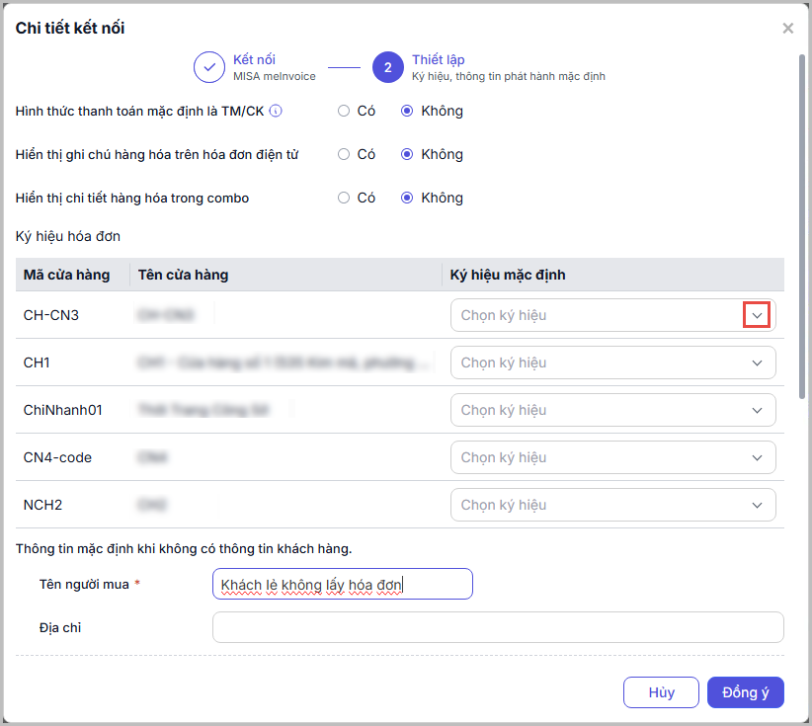Click the completed Kết nối step checkmark
Image resolution: width=812 pixels, height=726 pixels.
[x=209, y=67]
